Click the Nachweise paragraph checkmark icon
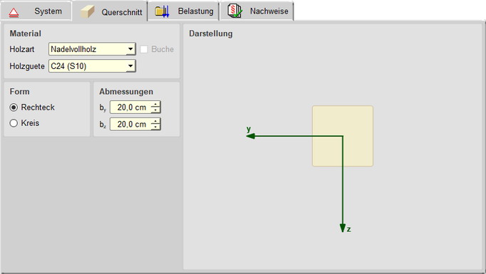 234,11
